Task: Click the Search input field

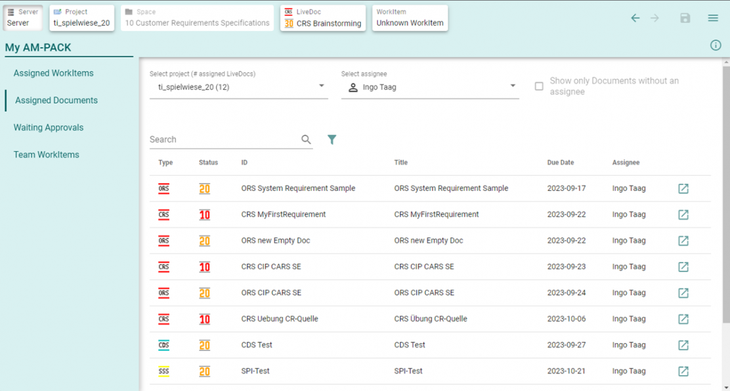Action: tap(223, 139)
